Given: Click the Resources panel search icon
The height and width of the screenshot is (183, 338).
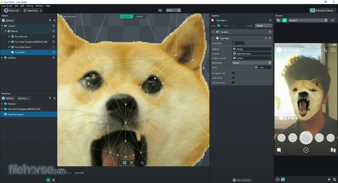Looking at the screenshot, I should pos(55,98).
